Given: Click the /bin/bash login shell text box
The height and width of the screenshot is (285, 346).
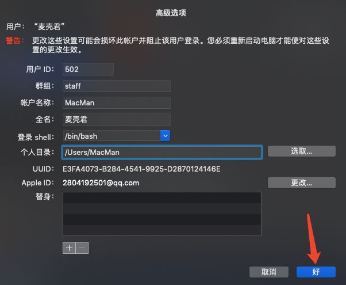Looking at the screenshot, I should coord(112,136).
